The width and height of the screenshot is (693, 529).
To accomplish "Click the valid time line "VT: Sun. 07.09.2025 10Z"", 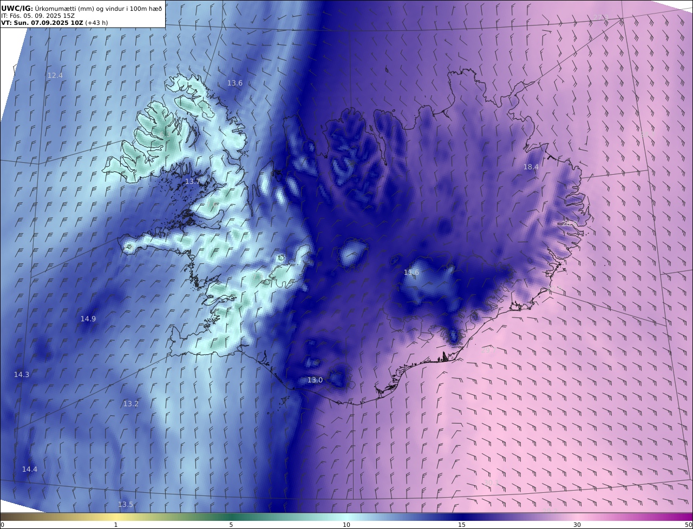I will (x=42, y=23).
